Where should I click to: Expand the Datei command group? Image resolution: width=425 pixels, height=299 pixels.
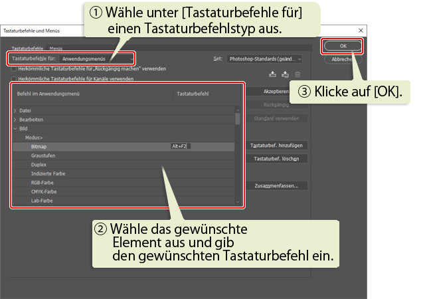[15, 110]
